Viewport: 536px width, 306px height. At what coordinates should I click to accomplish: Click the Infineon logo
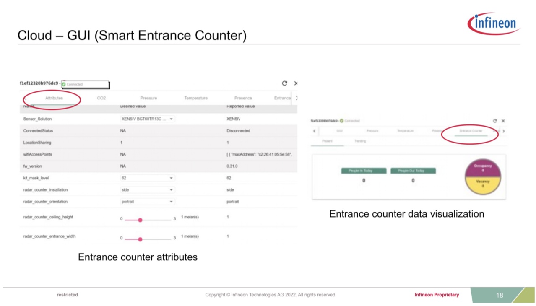click(494, 23)
